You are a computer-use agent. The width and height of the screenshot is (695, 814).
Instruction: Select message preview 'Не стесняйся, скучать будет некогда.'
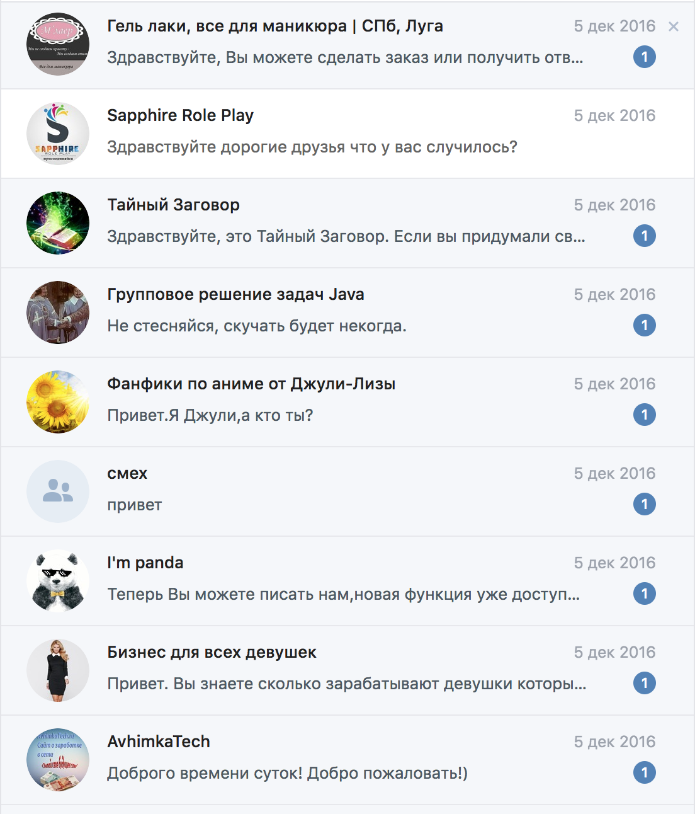(x=257, y=326)
